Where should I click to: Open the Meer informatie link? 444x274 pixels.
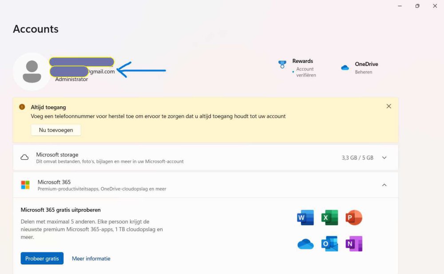[91, 259]
